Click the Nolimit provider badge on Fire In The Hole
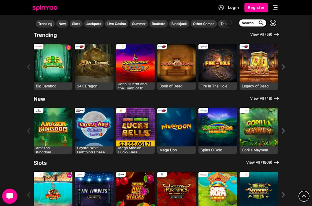Image resolution: width=312 pixels, height=206 pixels. (x=203, y=47)
